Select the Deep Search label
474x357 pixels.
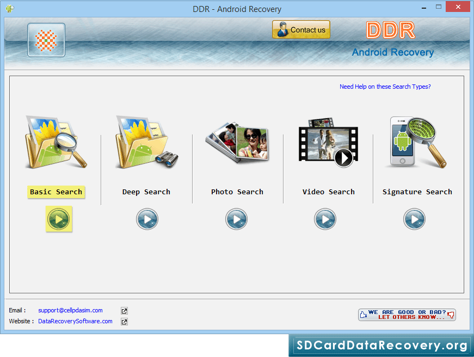click(x=146, y=192)
